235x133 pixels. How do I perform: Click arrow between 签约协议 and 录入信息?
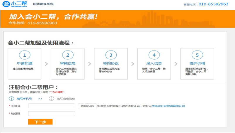(x=133, y=64)
